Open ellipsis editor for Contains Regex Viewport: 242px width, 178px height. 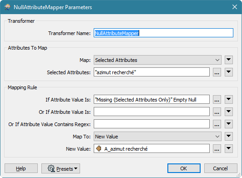[x=217, y=124]
